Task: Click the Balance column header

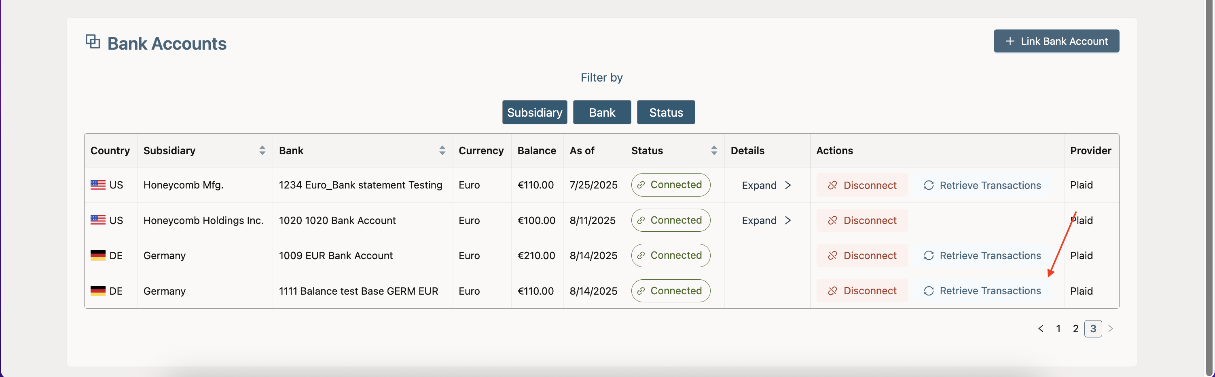Action: coord(537,151)
